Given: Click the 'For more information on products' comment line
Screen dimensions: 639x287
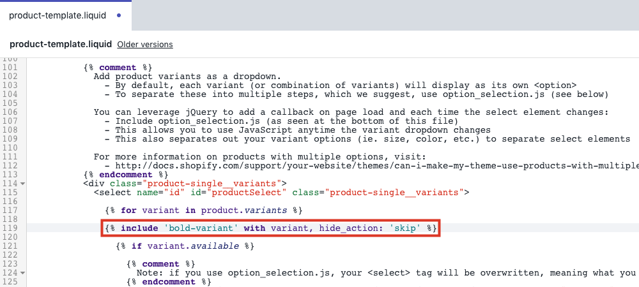Looking at the screenshot, I should point(260,156).
